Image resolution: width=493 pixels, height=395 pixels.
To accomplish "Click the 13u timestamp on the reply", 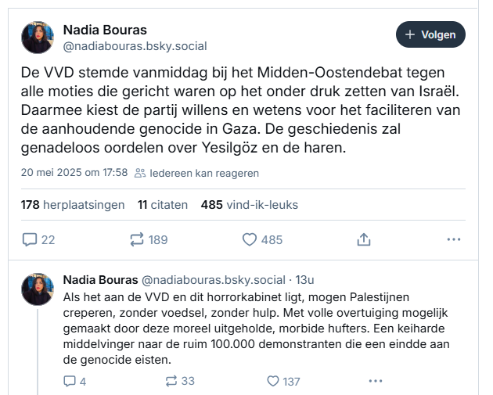I will coord(304,280).
